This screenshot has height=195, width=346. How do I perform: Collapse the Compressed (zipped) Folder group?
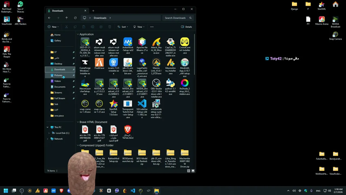click(x=78, y=145)
